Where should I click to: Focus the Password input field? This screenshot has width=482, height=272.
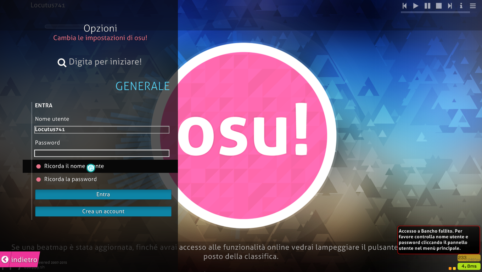pos(102,153)
